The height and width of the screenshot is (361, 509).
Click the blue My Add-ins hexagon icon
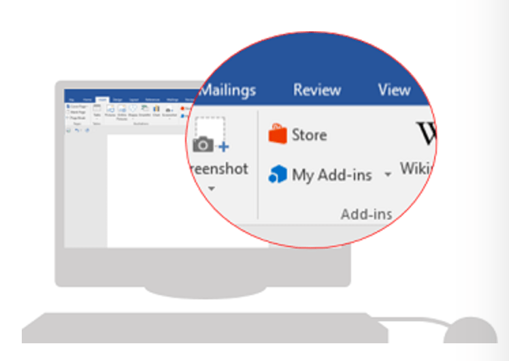click(278, 174)
